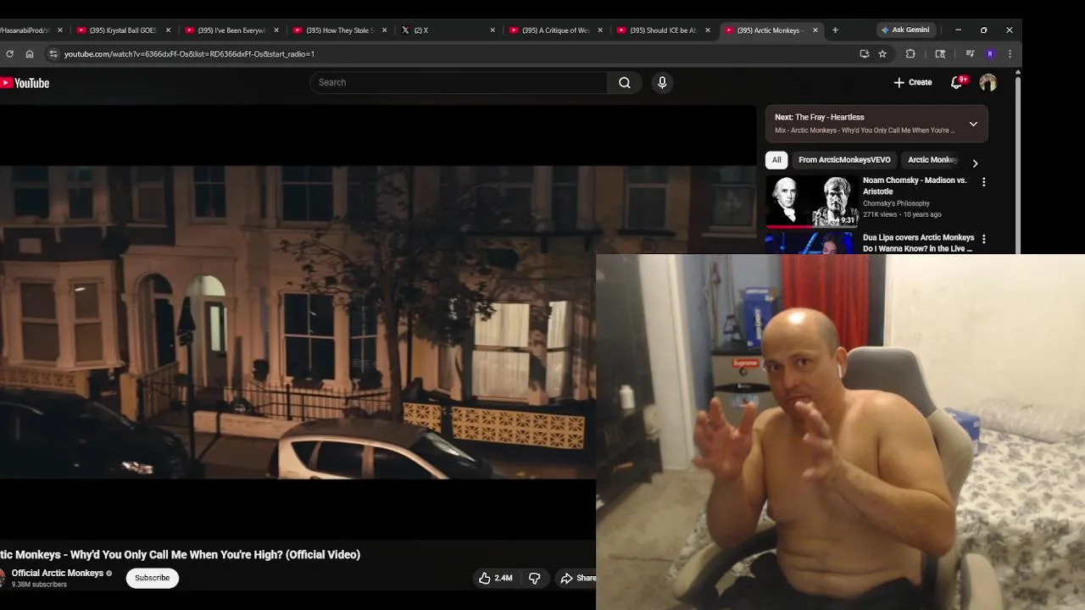Close the Krystal Ball GOES tab
Screen dimensions: 1085x610
pyautogui.click(x=168, y=30)
